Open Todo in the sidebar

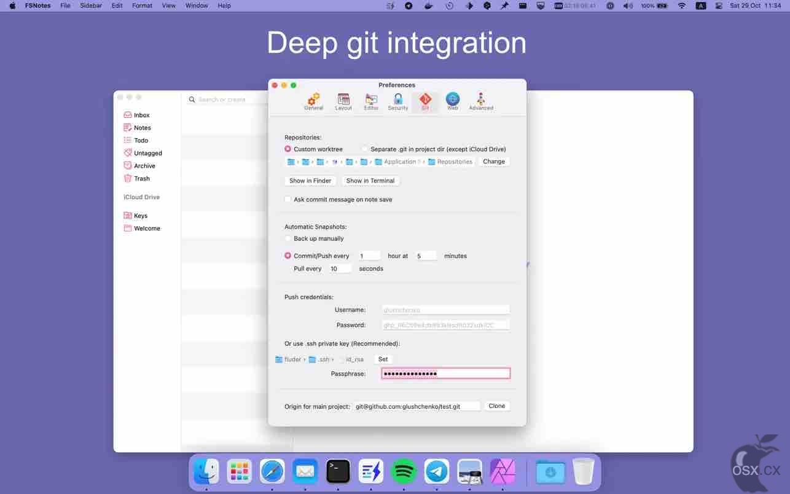pos(136,140)
